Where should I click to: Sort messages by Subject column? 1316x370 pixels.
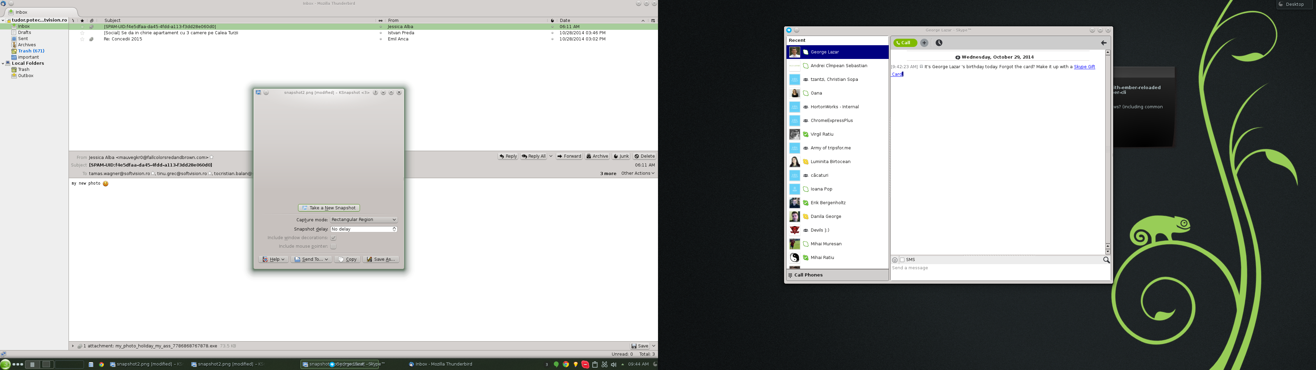tap(236, 21)
